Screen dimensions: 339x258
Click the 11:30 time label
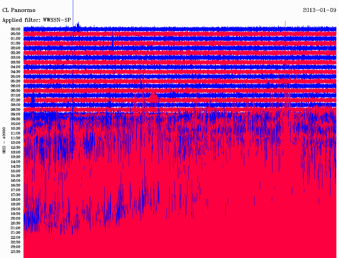(x=16, y=138)
